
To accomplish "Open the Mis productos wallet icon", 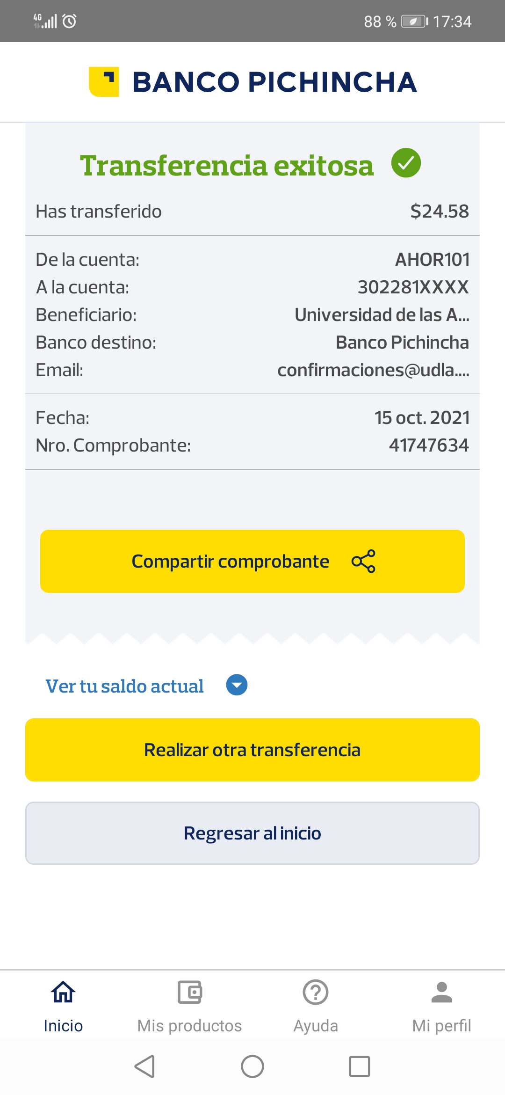I will click(x=189, y=992).
